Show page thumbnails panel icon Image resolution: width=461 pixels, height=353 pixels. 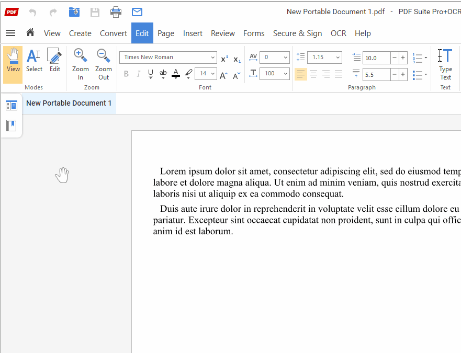(12, 106)
